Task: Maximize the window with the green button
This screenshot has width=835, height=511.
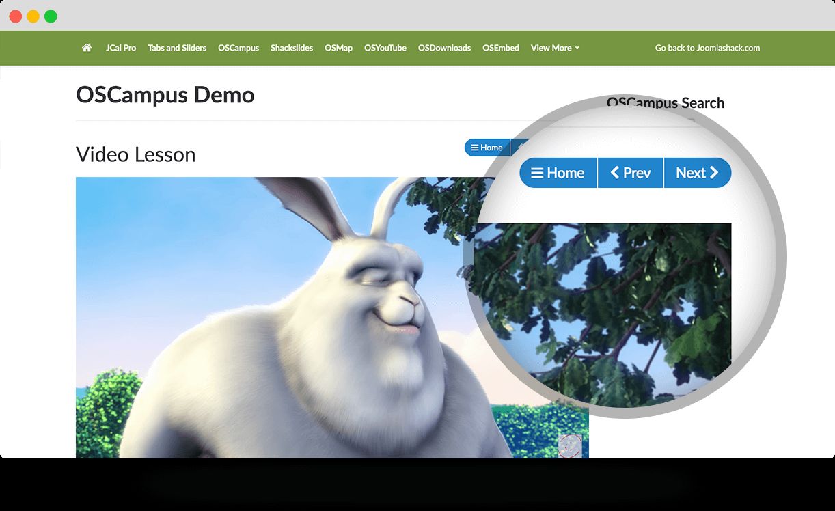Action: 51,16
